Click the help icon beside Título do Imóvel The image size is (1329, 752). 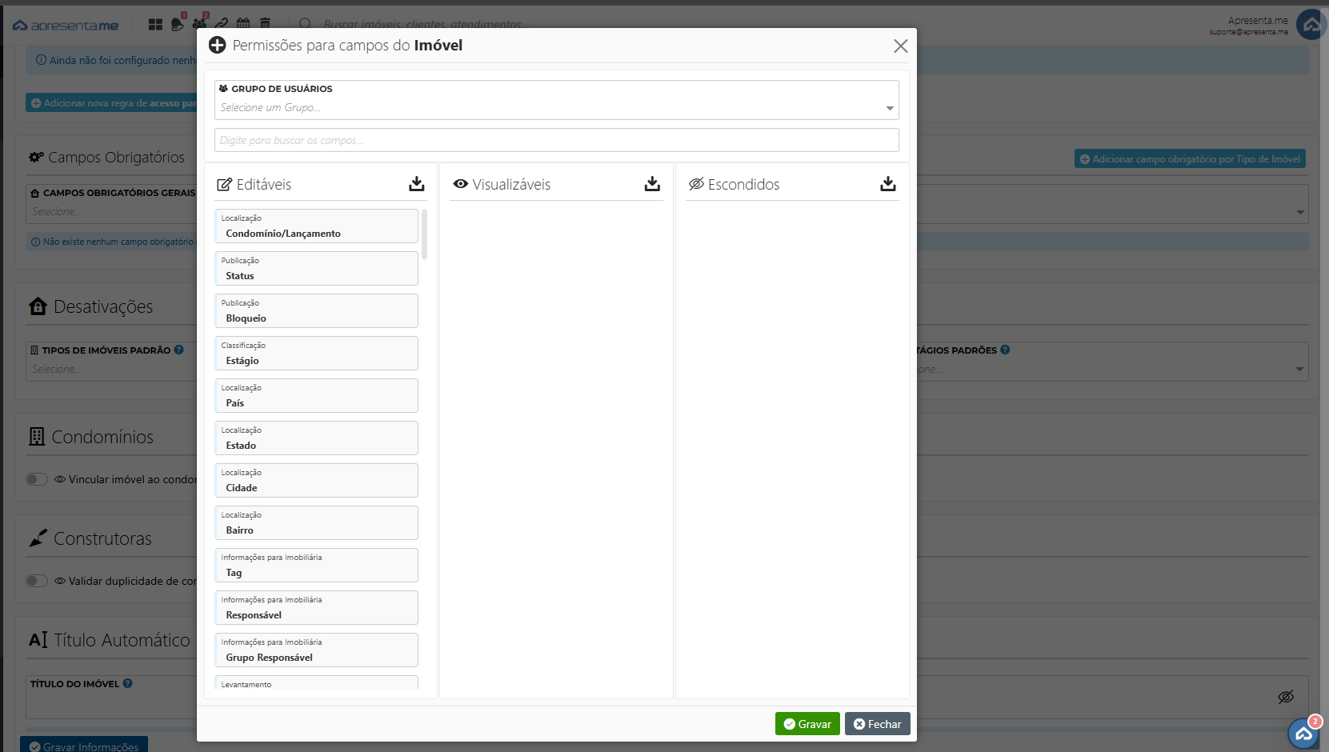coord(128,683)
